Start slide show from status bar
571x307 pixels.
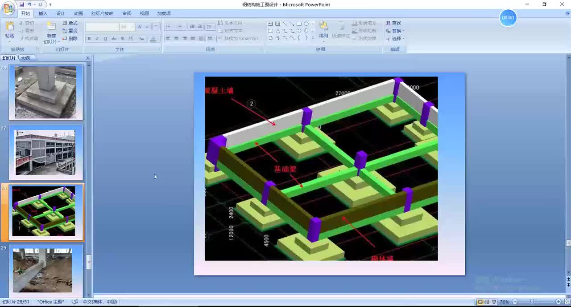[493, 302]
